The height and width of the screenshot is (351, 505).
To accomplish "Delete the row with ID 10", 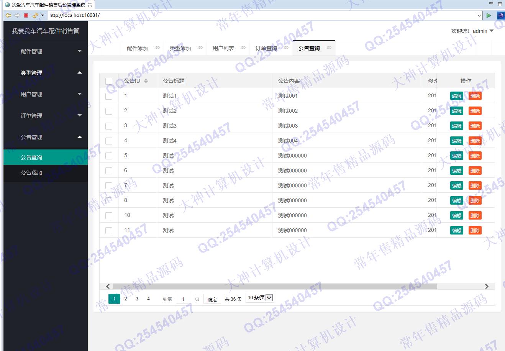I will coord(475,216).
